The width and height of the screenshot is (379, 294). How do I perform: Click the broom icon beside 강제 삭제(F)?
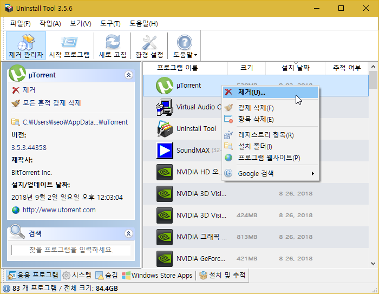pyautogui.click(x=228, y=108)
